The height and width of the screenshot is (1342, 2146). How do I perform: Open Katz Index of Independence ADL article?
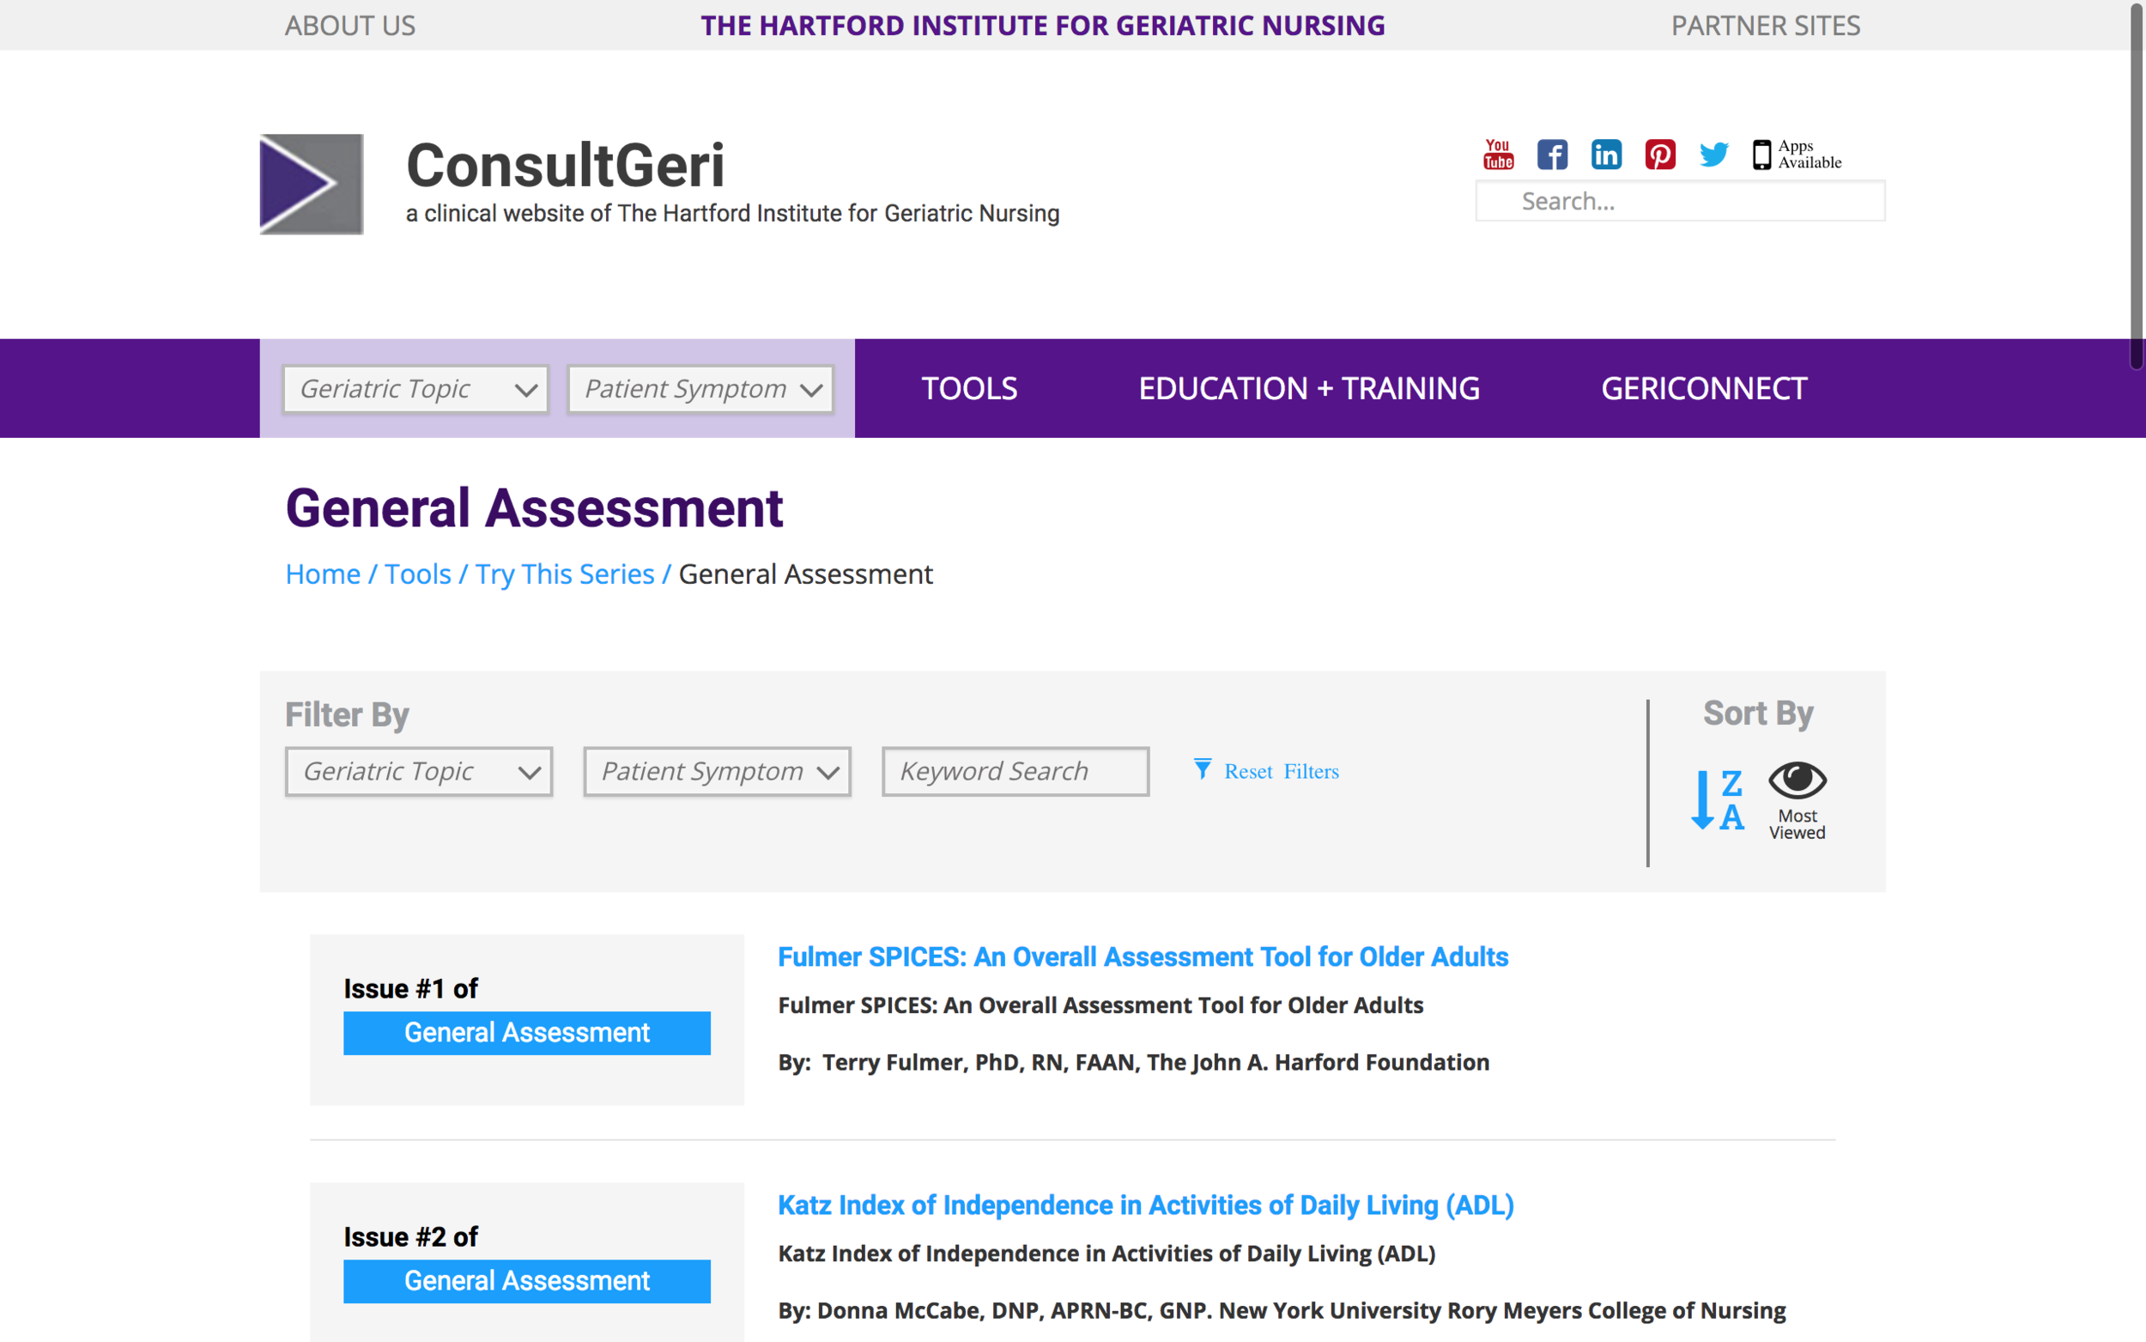[1145, 1205]
